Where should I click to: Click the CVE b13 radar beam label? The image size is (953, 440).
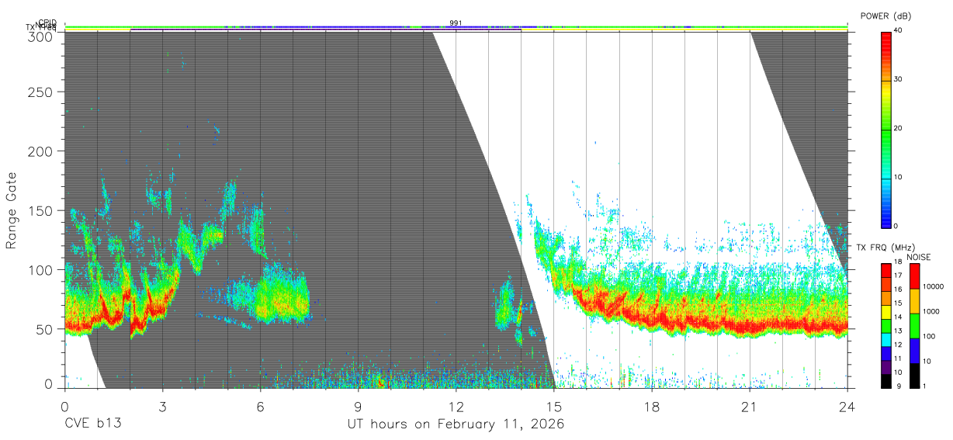click(x=92, y=424)
